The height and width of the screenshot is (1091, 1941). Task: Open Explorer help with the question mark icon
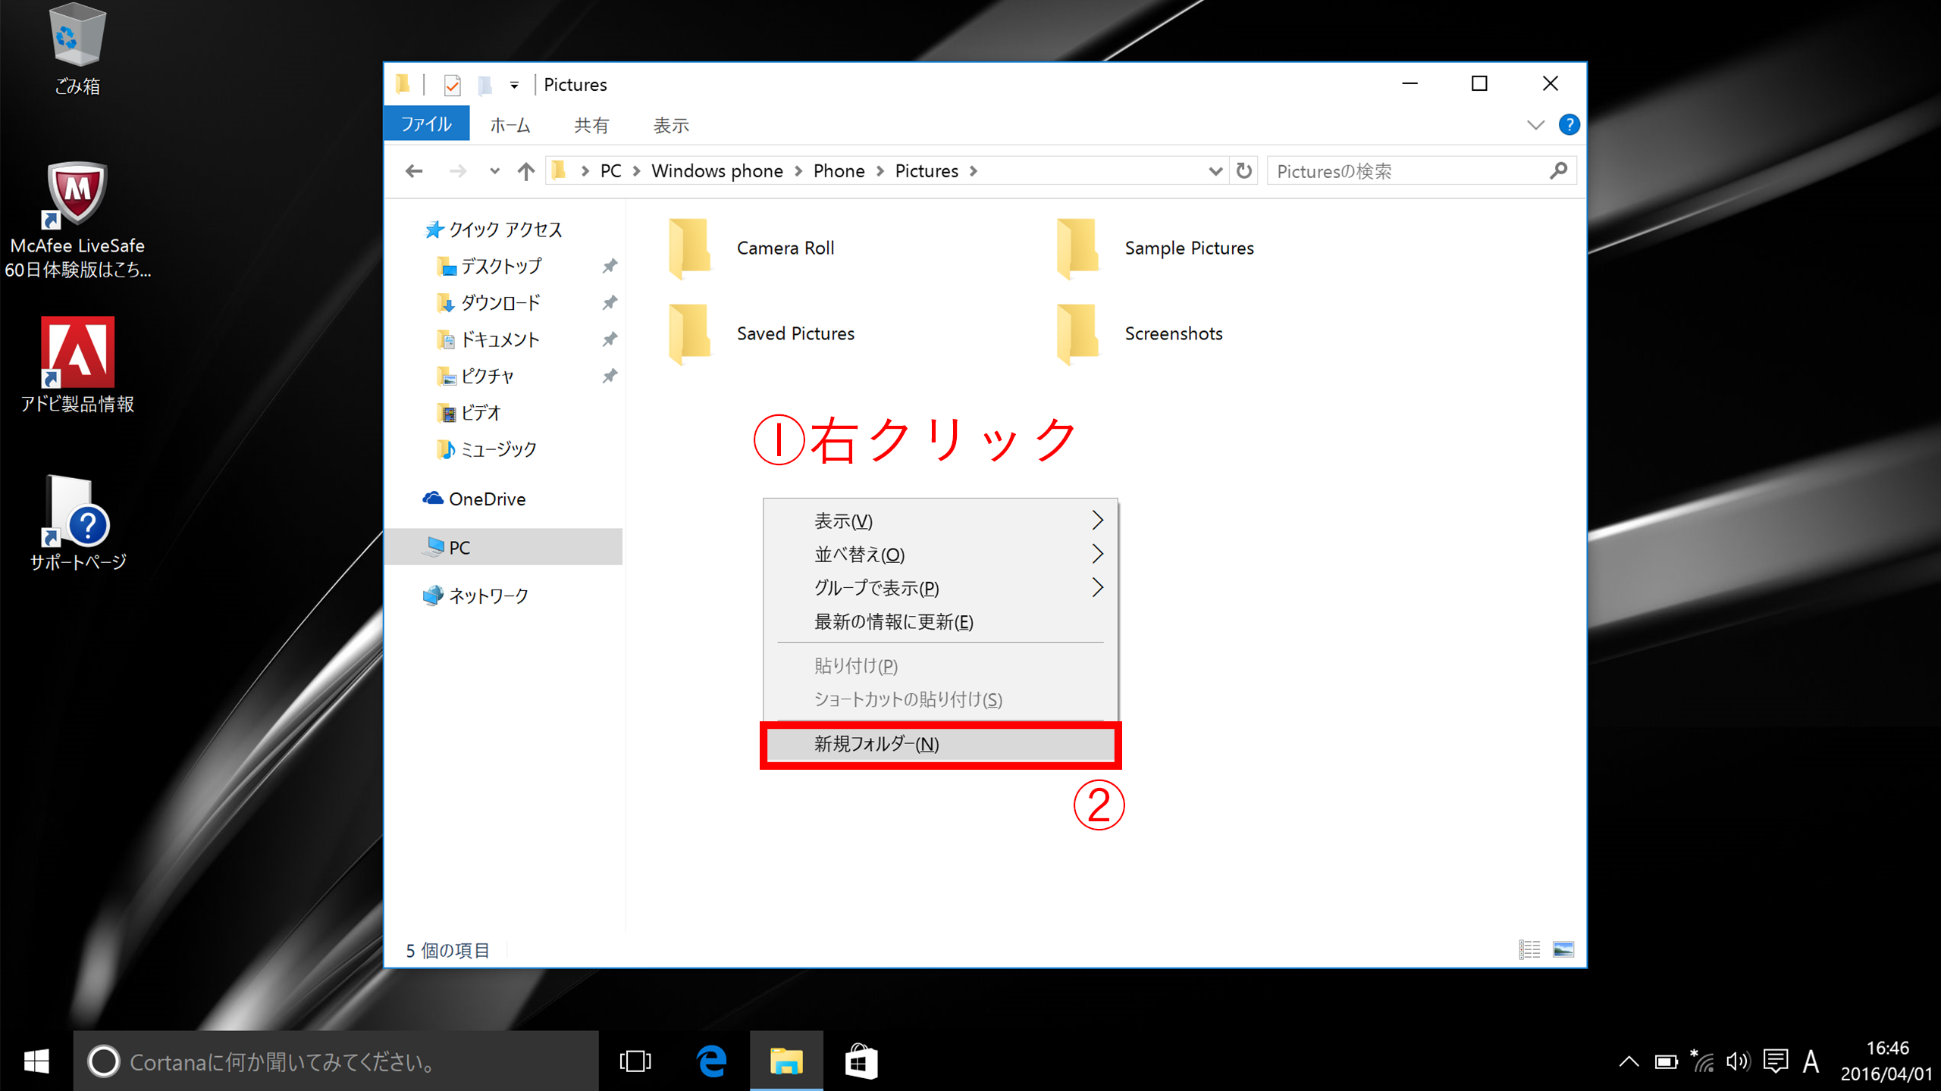(x=1569, y=124)
